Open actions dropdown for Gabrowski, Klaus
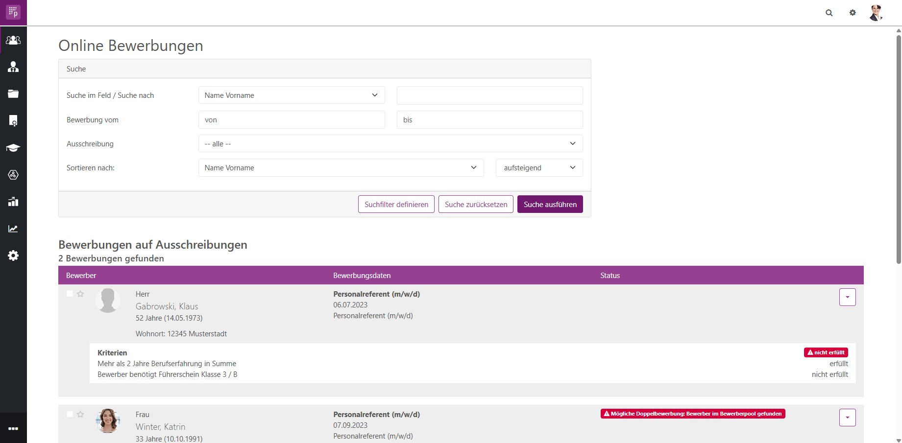The width and height of the screenshot is (902, 443). (847, 297)
